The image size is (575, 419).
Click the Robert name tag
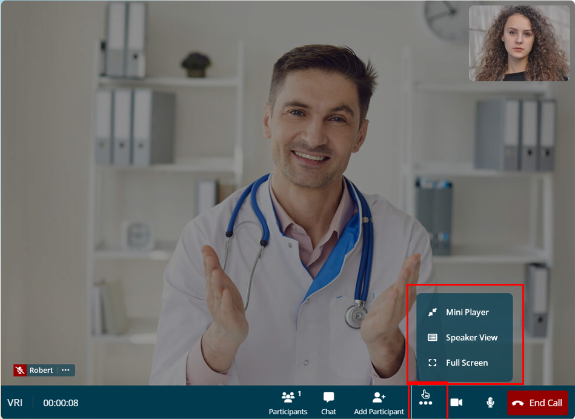pos(41,370)
